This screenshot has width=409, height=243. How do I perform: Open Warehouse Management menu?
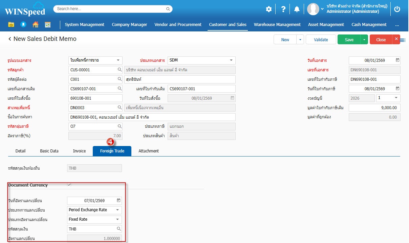pyautogui.click(x=277, y=24)
